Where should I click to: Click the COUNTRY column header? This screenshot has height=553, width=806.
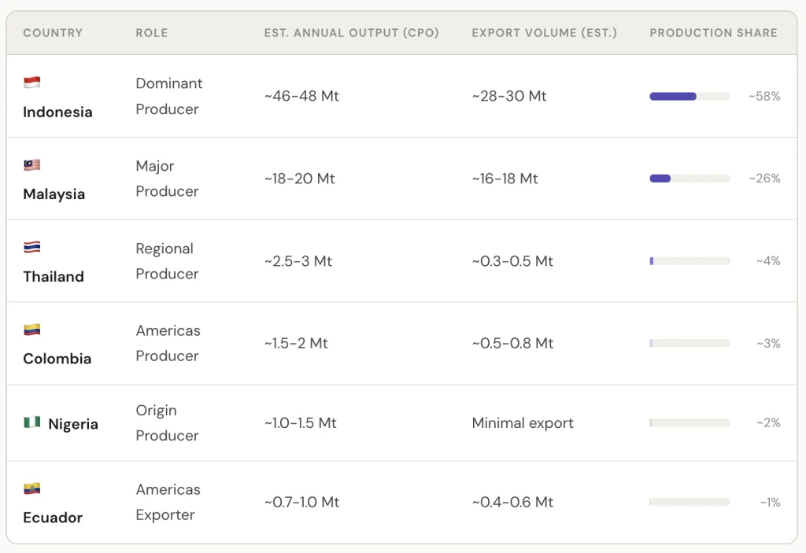53,33
